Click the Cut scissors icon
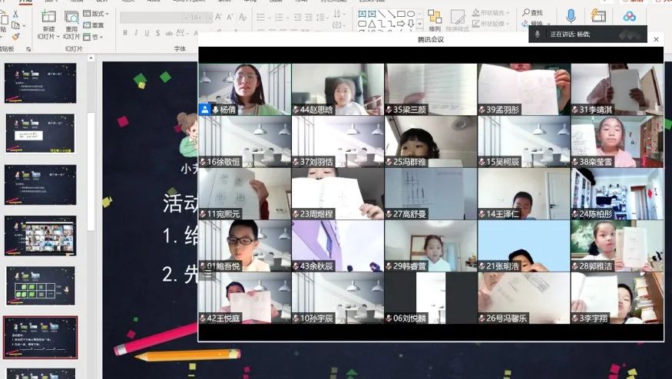 [x=15, y=14]
